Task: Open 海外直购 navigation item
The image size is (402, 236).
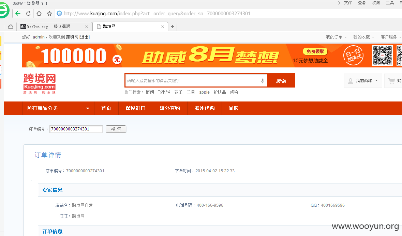Action: pos(170,108)
